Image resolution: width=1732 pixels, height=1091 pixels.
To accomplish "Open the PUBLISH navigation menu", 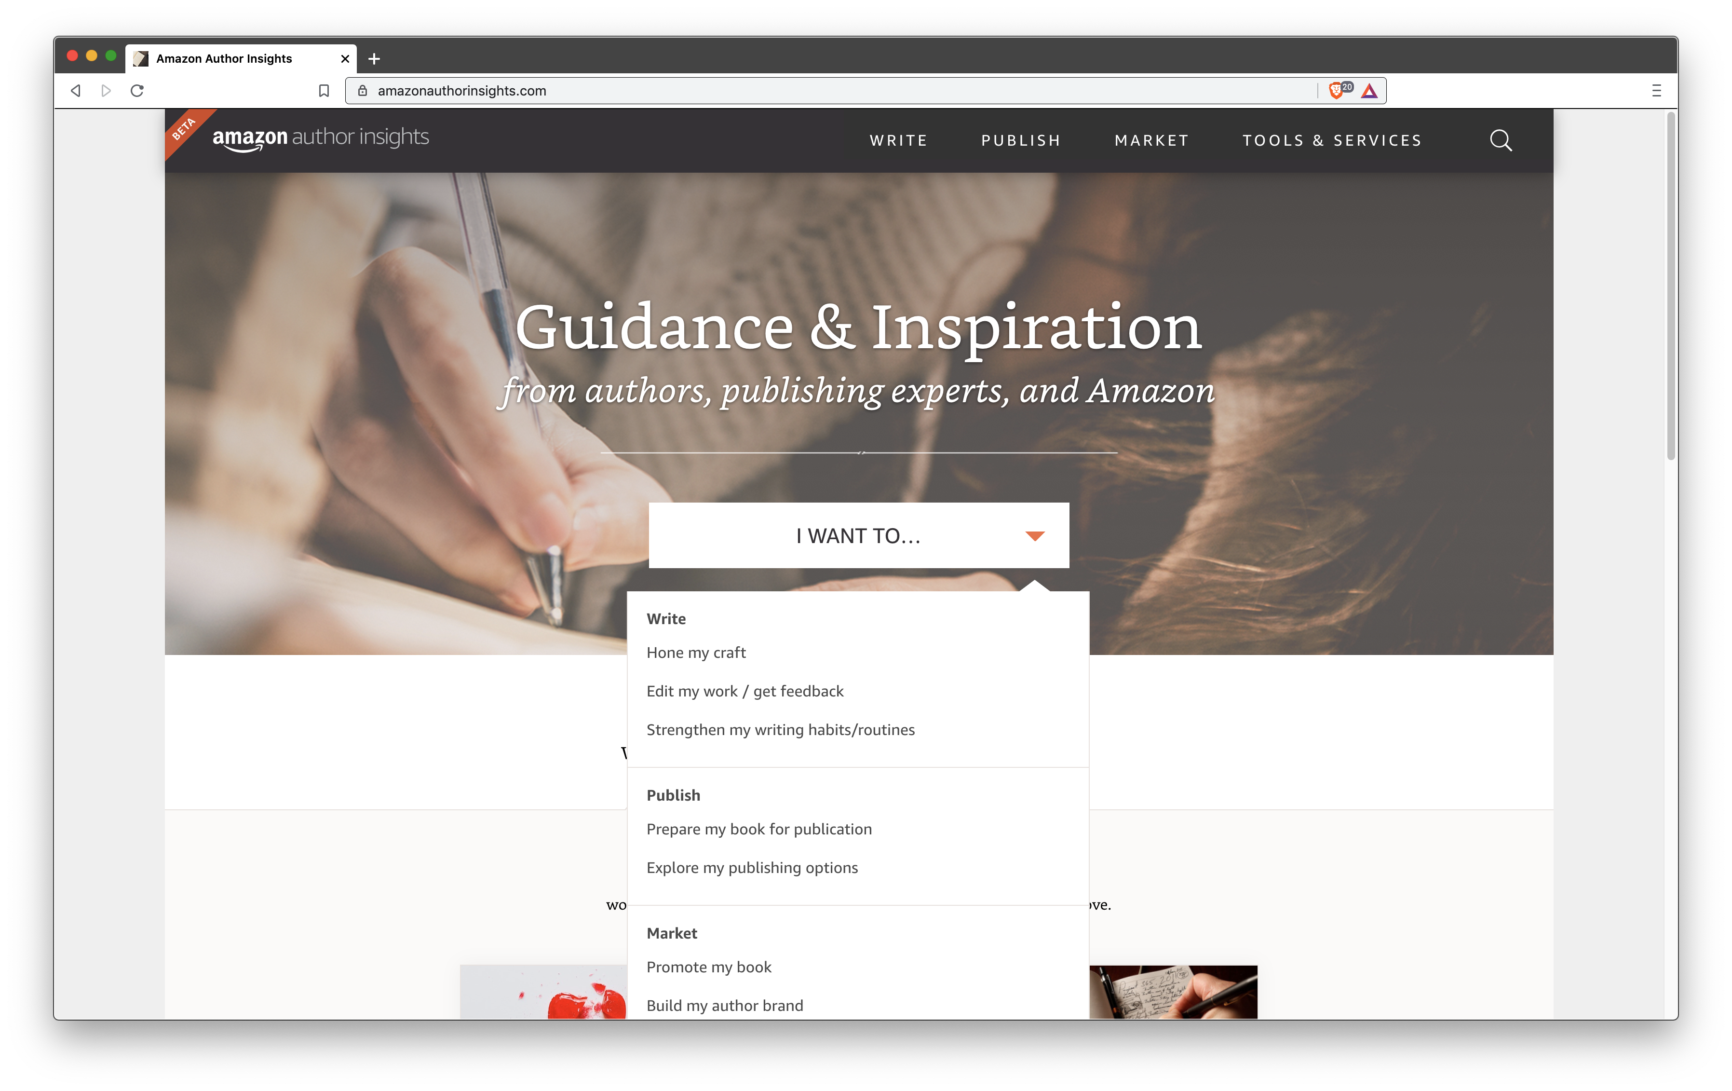I will click(1021, 140).
